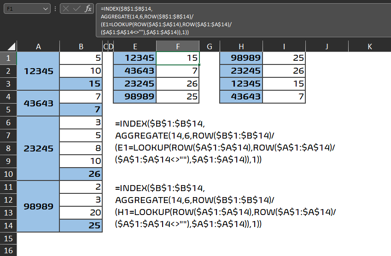Click cell H1 with value 98989
This screenshot has height=256, width=391.
pos(241,58)
